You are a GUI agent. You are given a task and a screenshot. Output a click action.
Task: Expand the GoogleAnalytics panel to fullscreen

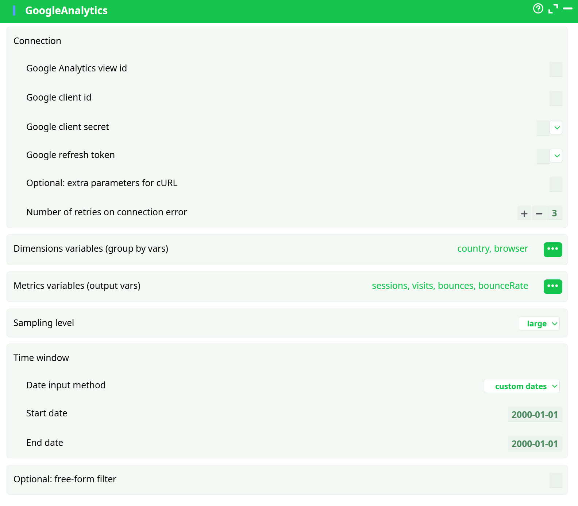point(553,9)
